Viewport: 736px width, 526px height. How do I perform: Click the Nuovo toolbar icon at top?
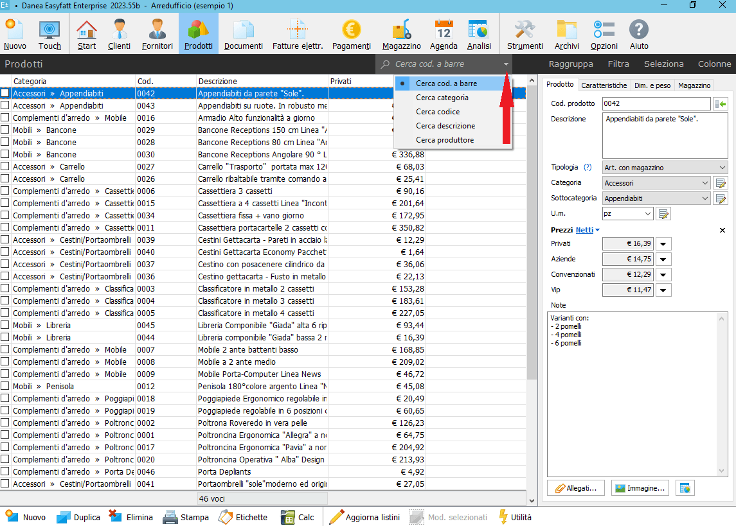pyautogui.click(x=15, y=34)
